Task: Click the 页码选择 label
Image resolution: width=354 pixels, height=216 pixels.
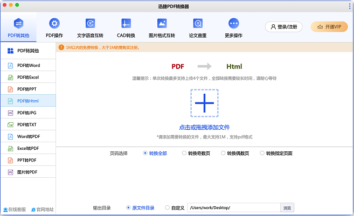Action: (119, 154)
